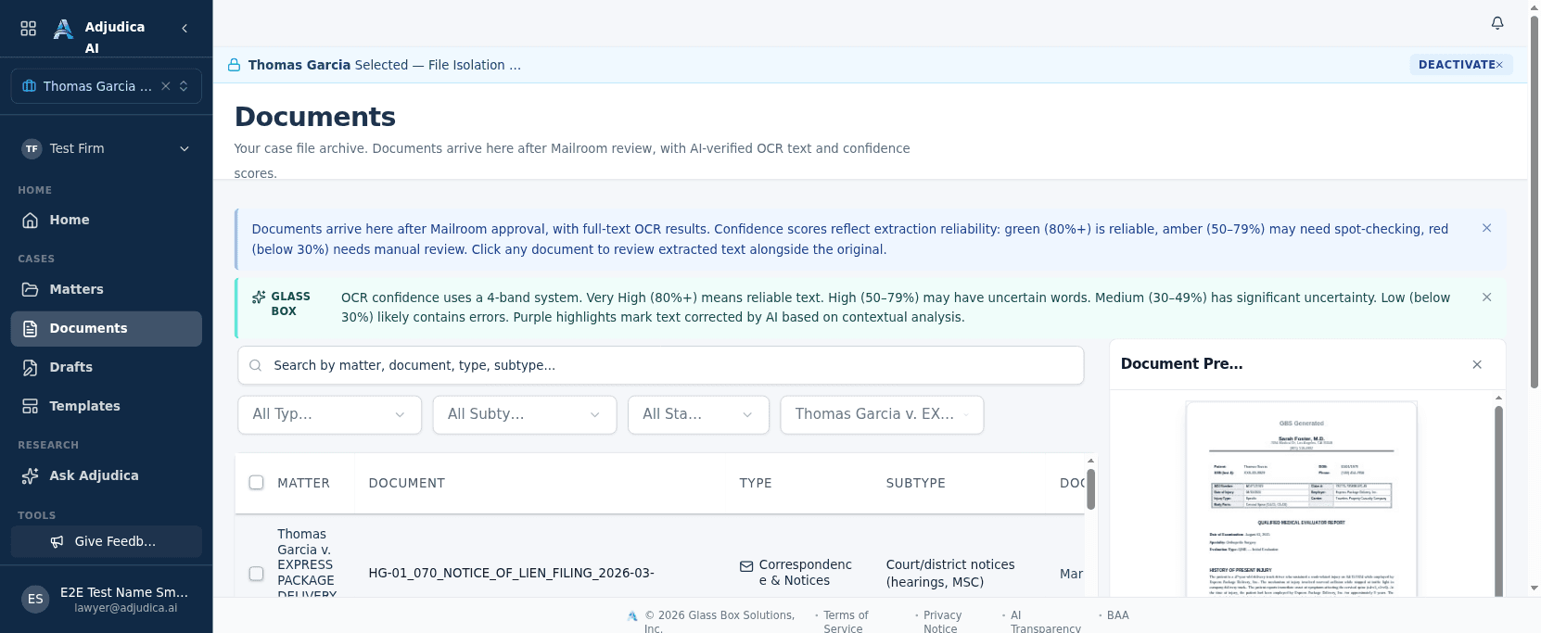Click the Templates layout icon
This screenshot has width=1541, height=633.
click(x=31, y=406)
